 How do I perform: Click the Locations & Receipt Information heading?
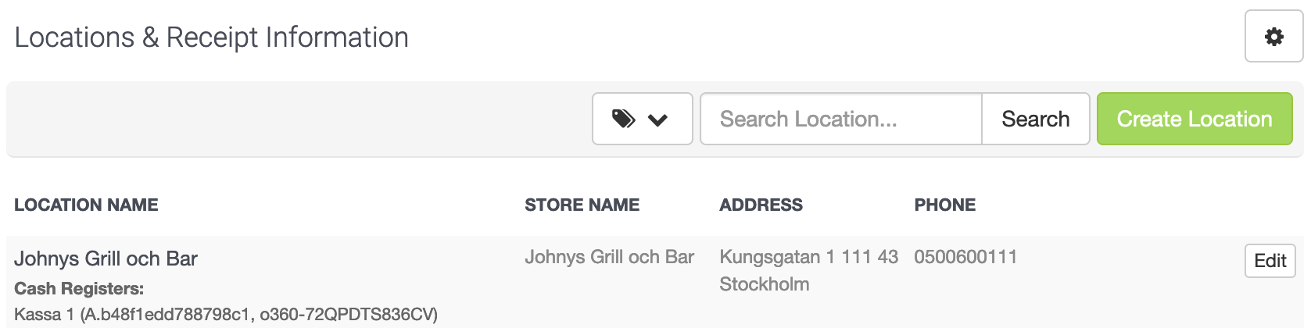[x=211, y=37]
